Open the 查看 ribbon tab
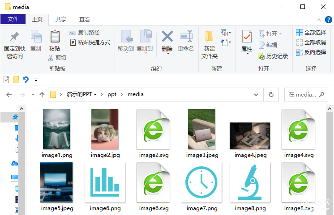 pos(85,20)
